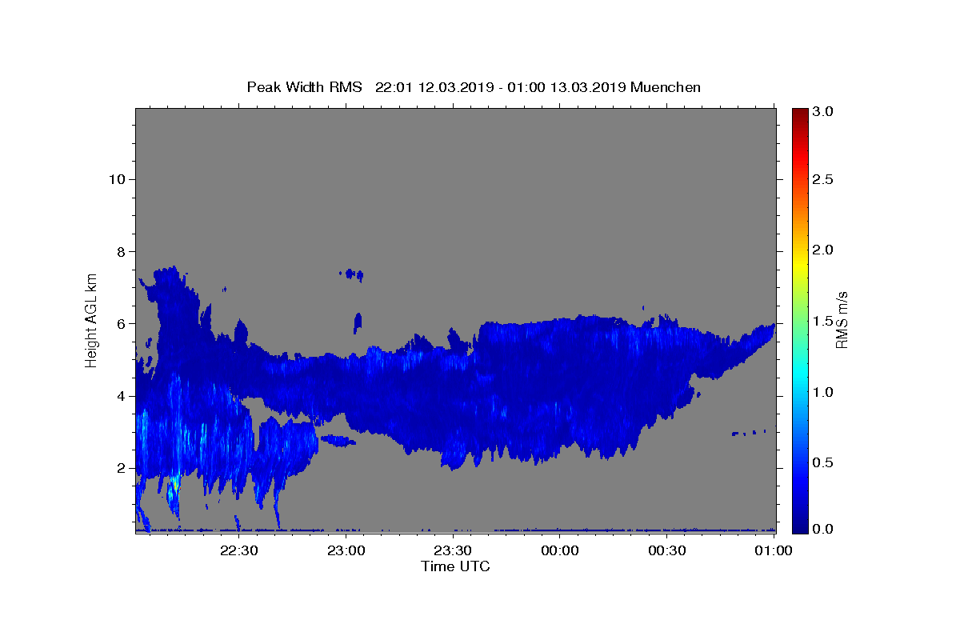Viewport: 960px width, 640px height.
Task: Click the 'Height AGL km' axis label
Action: coord(91,319)
